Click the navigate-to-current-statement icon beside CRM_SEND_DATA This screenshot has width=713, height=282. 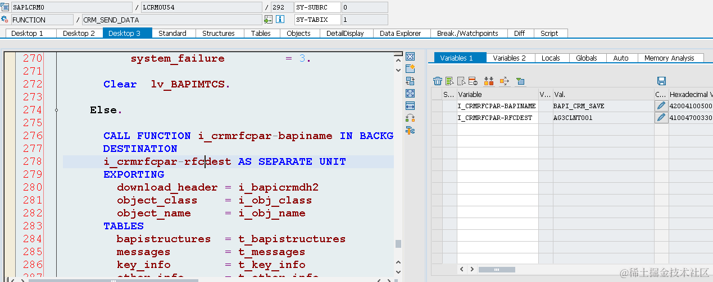click(x=268, y=20)
